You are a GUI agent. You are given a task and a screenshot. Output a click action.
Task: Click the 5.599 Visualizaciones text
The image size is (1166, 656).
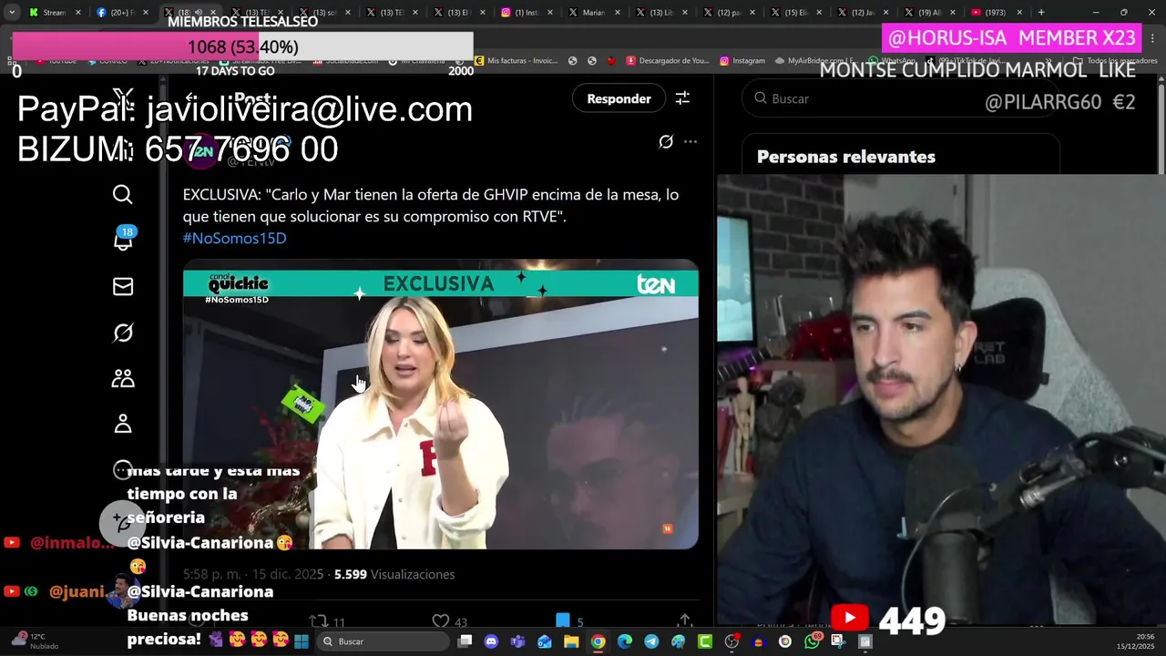pyautogui.click(x=394, y=574)
